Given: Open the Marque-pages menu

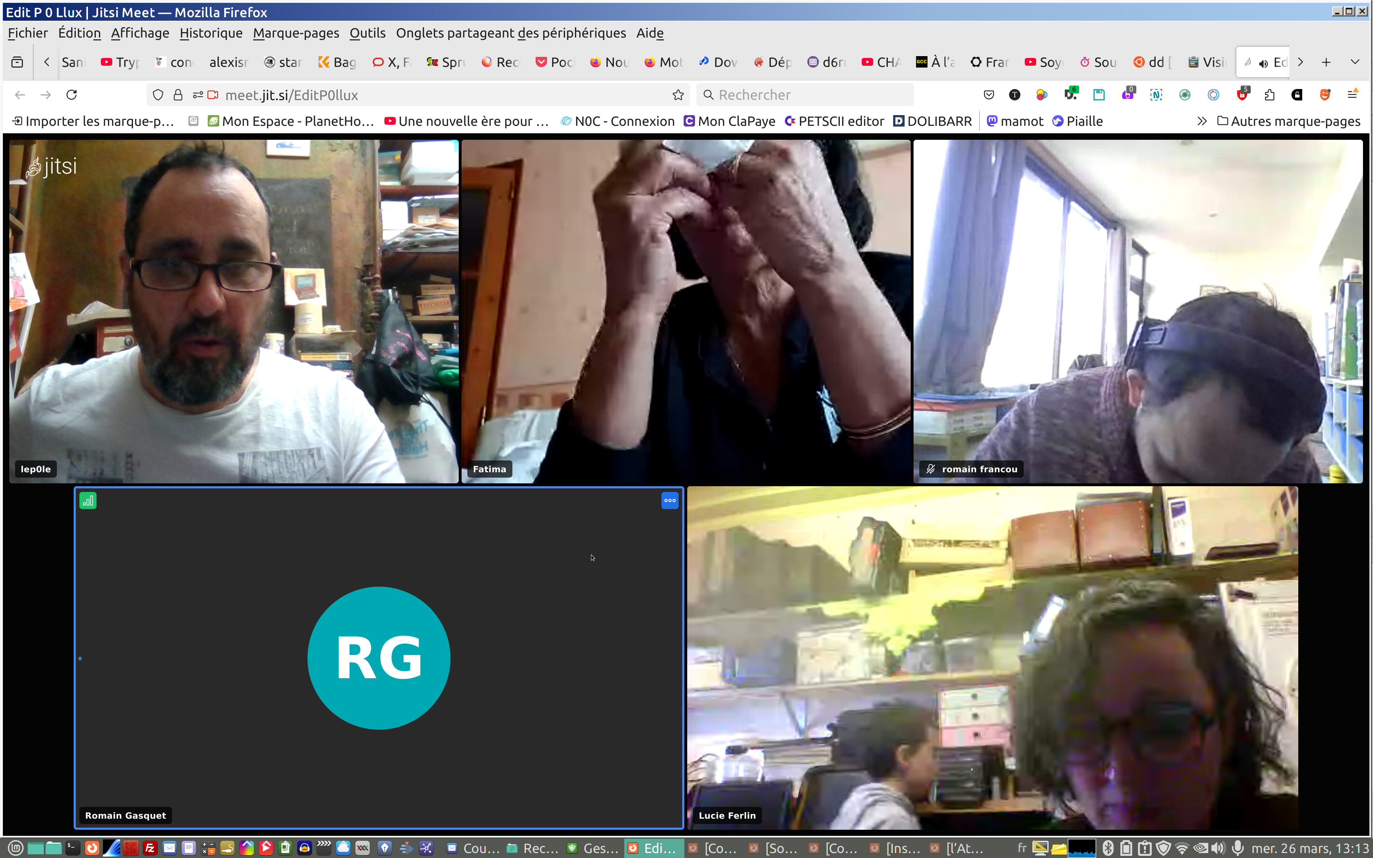Looking at the screenshot, I should coord(296,33).
